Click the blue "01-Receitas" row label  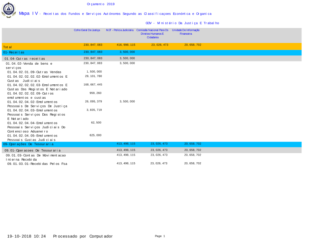click(x=14, y=53)
